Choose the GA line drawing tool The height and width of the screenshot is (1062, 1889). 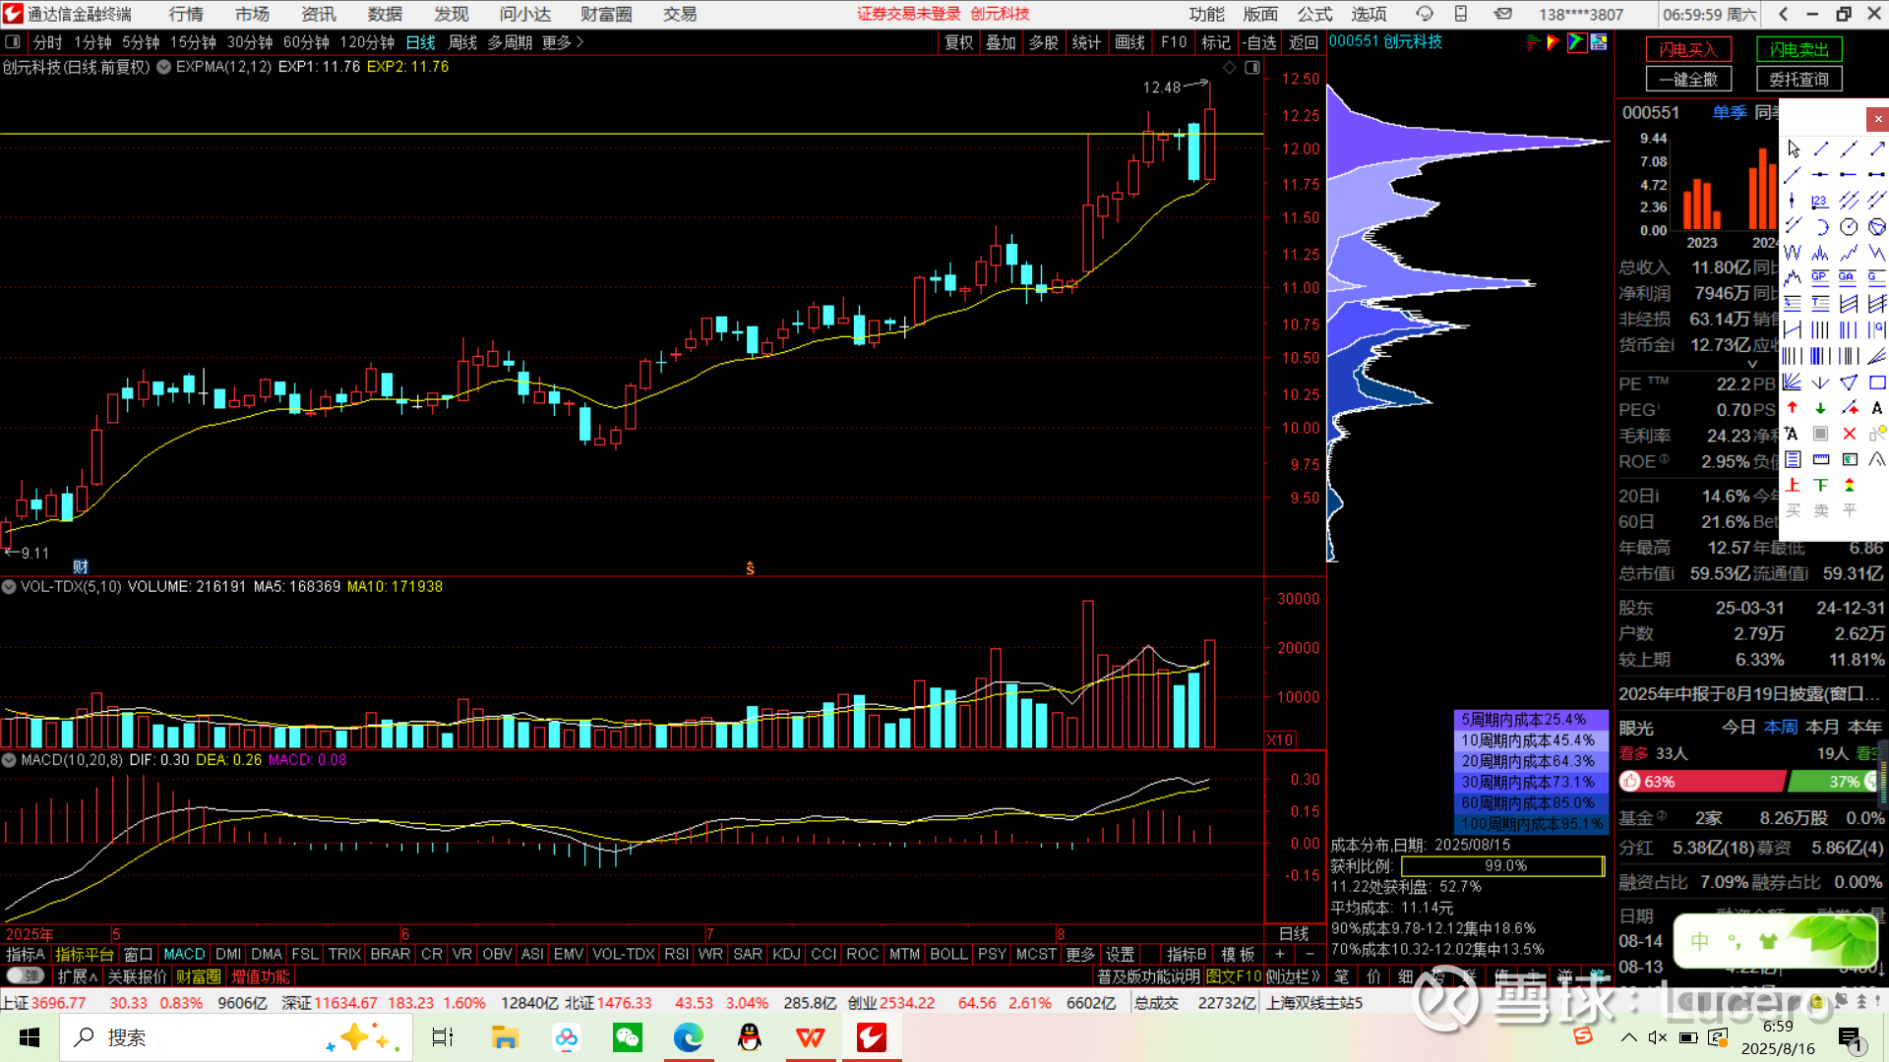click(1849, 278)
